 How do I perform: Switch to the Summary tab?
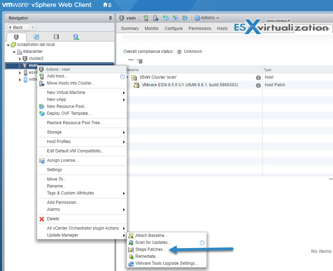tap(130, 29)
